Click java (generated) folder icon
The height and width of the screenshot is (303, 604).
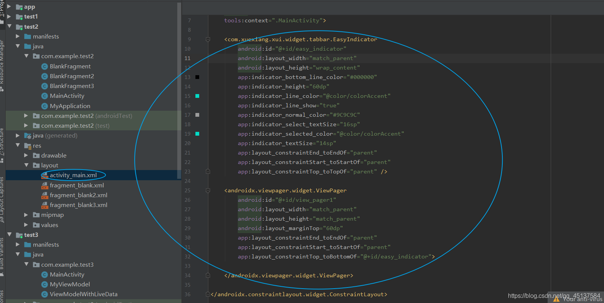tap(28, 136)
